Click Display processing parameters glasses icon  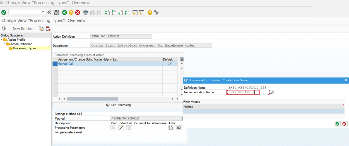click(x=113, y=128)
